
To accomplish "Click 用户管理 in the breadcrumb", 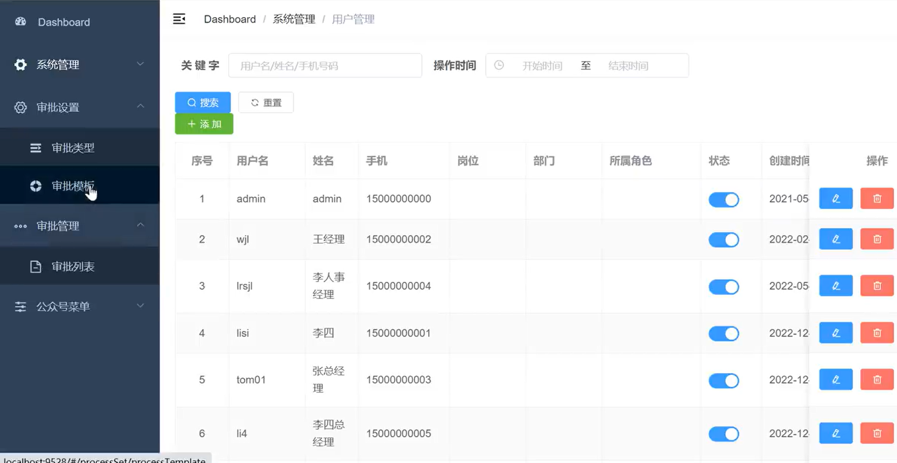I will (353, 19).
